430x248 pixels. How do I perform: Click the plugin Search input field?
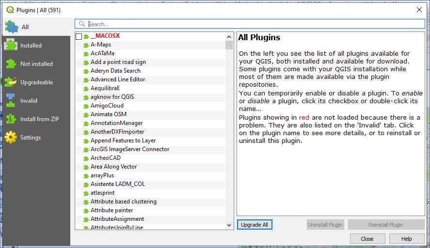point(250,24)
